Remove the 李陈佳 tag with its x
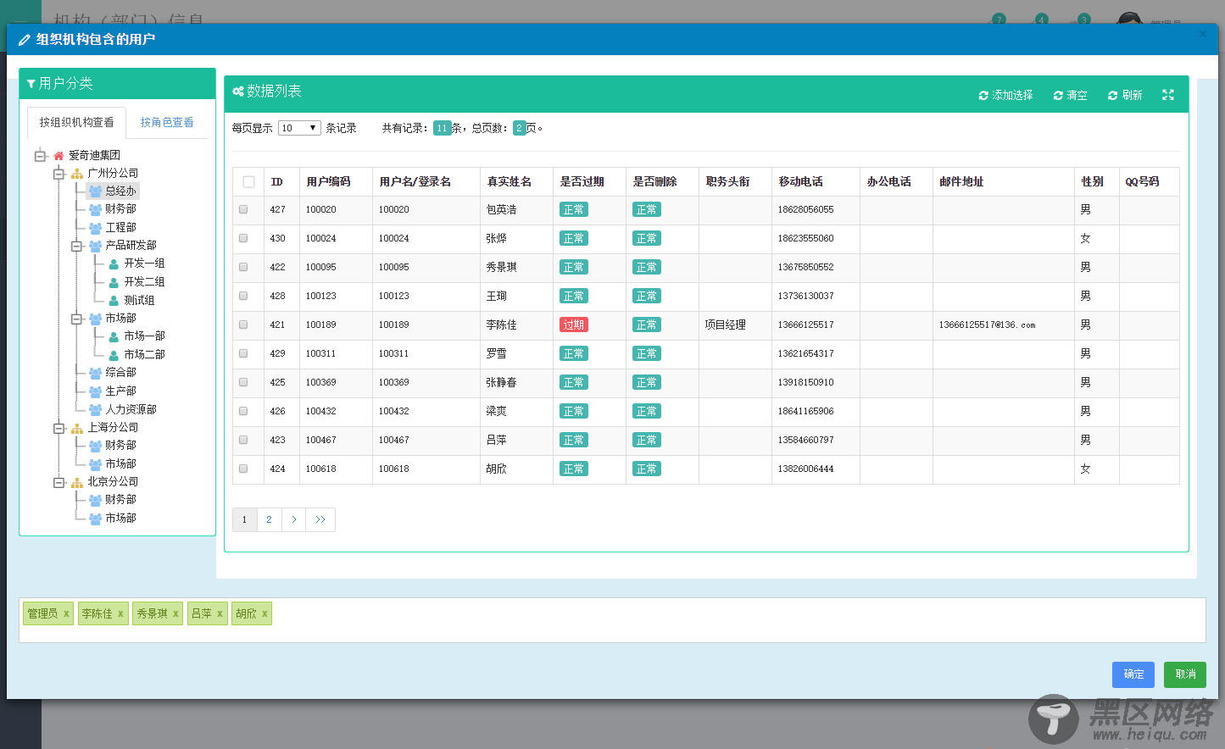The image size is (1225, 749). 120,614
